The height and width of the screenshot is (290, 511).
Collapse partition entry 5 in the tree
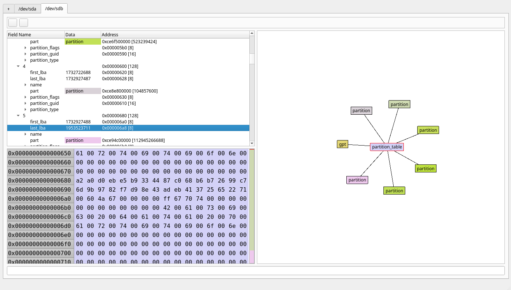coord(18,116)
